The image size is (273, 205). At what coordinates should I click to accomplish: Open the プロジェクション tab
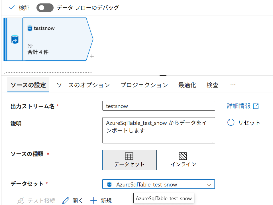pos(144,85)
